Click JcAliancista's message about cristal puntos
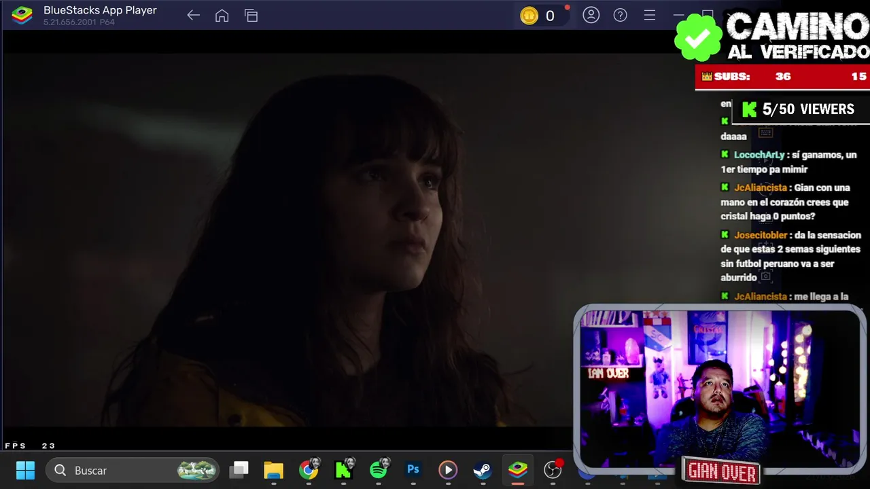Viewport: 870px width, 489px height. (x=785, y=202)
